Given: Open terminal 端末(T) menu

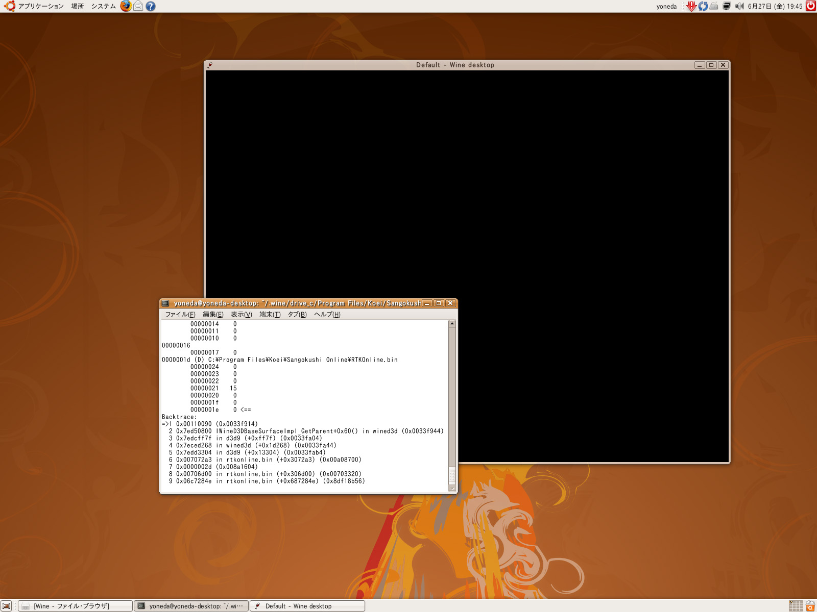Looking at the screenshot, I should tap(270, 314).
